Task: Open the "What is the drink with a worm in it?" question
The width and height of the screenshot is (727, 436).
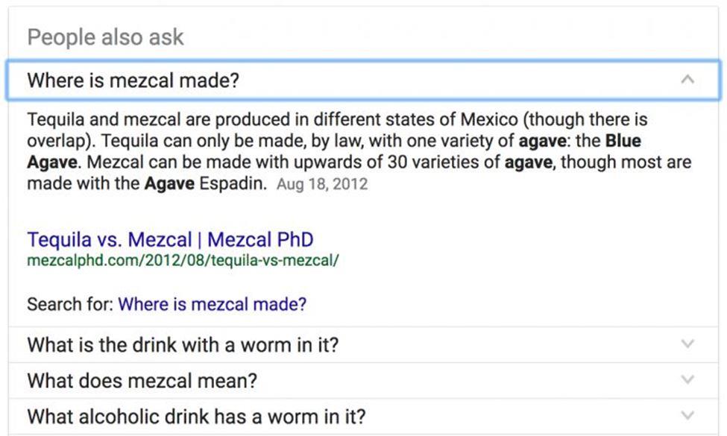Action: click(x=183, y=345)
